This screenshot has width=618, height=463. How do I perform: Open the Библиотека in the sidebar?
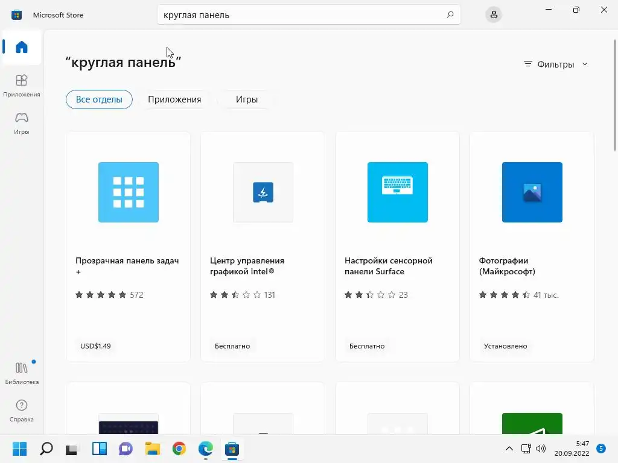22,373
